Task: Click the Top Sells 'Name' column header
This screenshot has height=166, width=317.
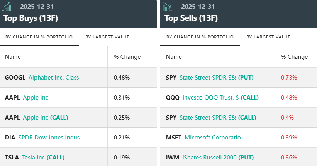Action: [x=174, y=57]
